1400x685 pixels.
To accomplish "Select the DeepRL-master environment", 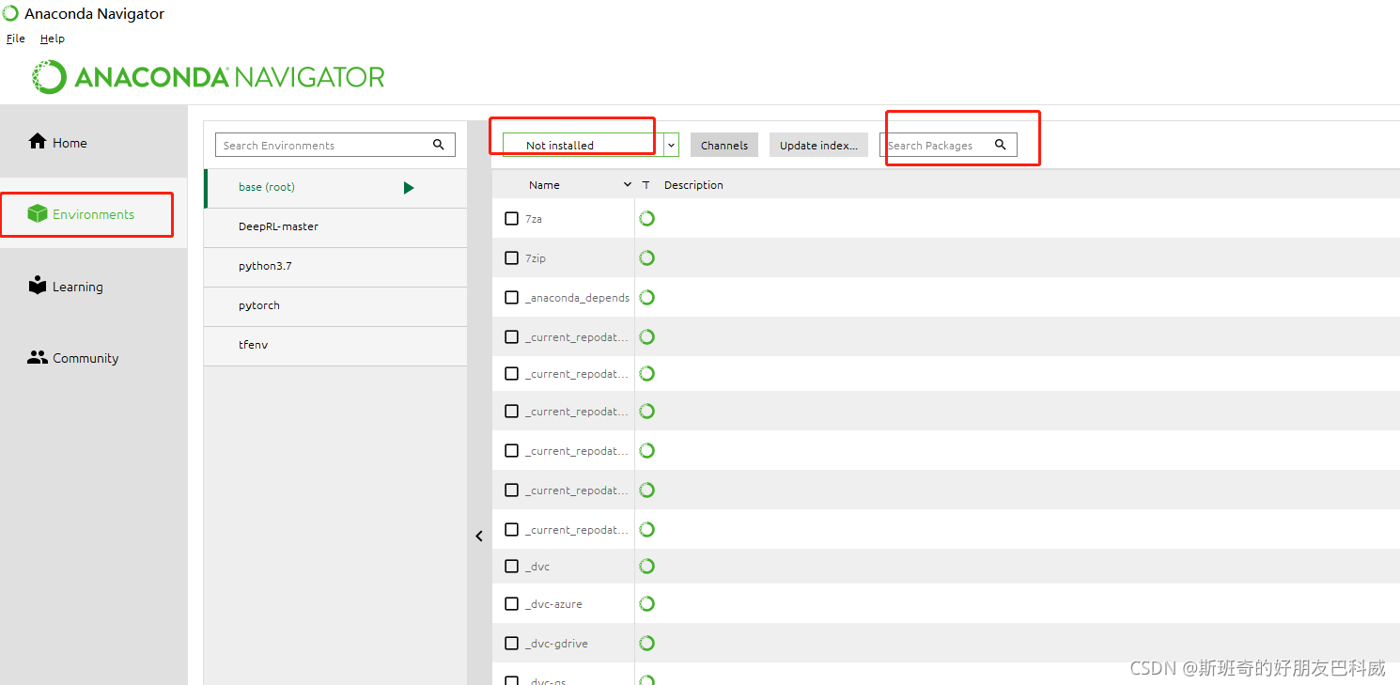I will coord(335,227).
